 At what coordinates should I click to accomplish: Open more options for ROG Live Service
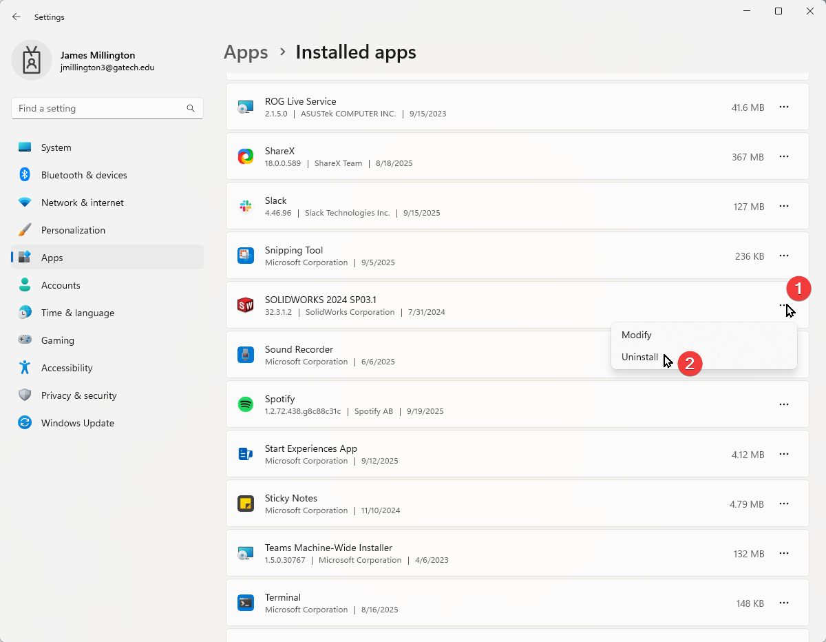(783, 107)
